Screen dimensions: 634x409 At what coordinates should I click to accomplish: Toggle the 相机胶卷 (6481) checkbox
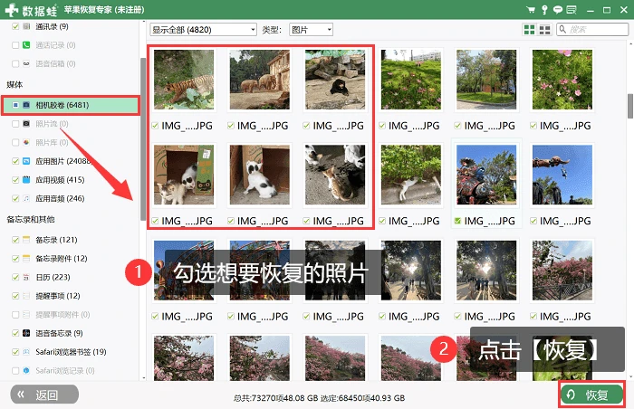click(15, 105)
